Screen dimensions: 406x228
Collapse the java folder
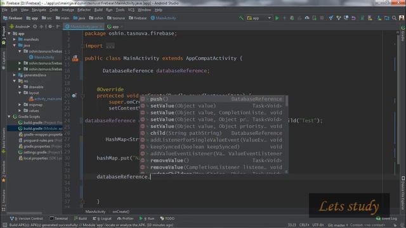pos(15,46)
